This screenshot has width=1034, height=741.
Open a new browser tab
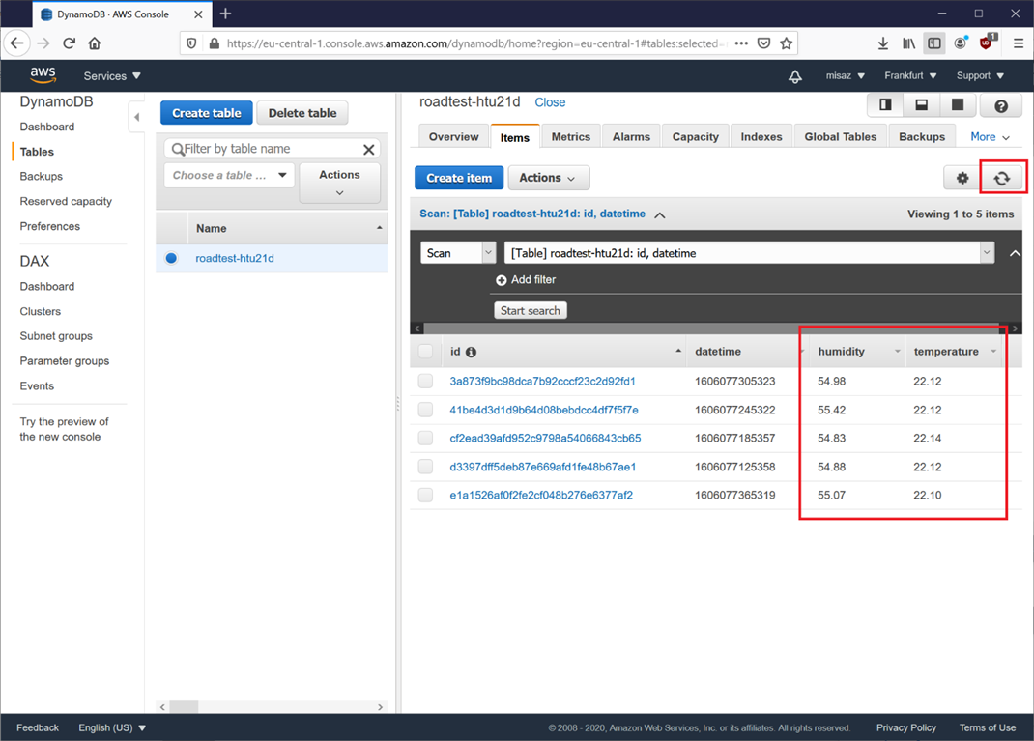click(x=225, y=14)
